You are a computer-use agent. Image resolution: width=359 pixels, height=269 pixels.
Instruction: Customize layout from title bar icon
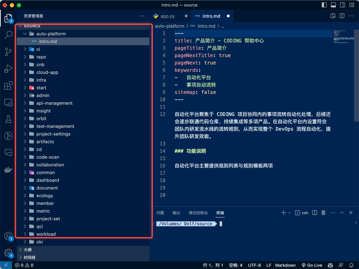pyautogui.click(x=352, y=5)
